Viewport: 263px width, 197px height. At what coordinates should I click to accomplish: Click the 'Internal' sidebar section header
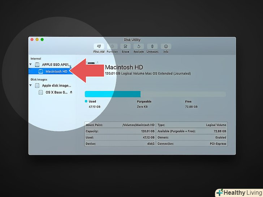coord(36,58)
